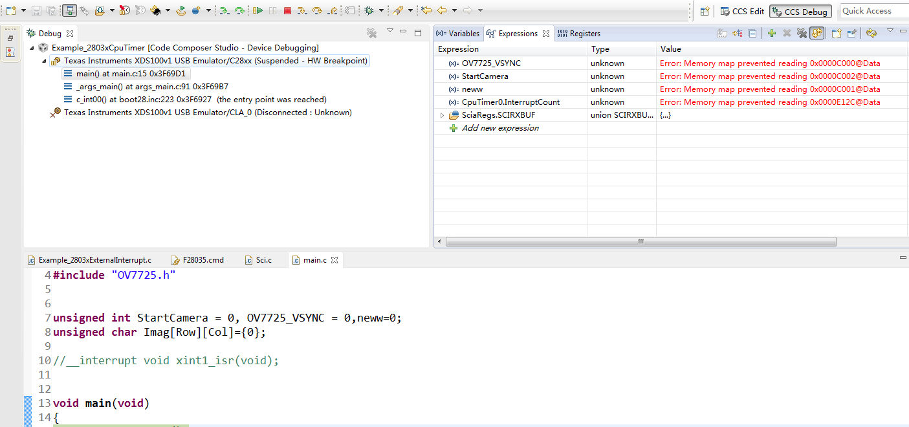Click Show Logical Structure icon in Expressions

pos(737,33)
